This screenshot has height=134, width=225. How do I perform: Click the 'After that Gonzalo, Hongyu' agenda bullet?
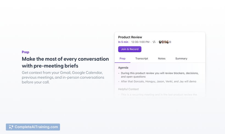159,81
